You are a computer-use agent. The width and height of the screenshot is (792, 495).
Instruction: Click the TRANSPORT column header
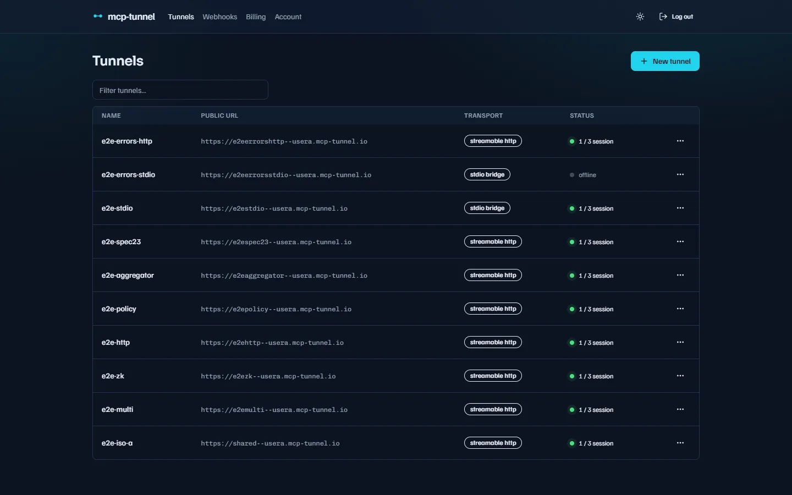coord(483,116)
